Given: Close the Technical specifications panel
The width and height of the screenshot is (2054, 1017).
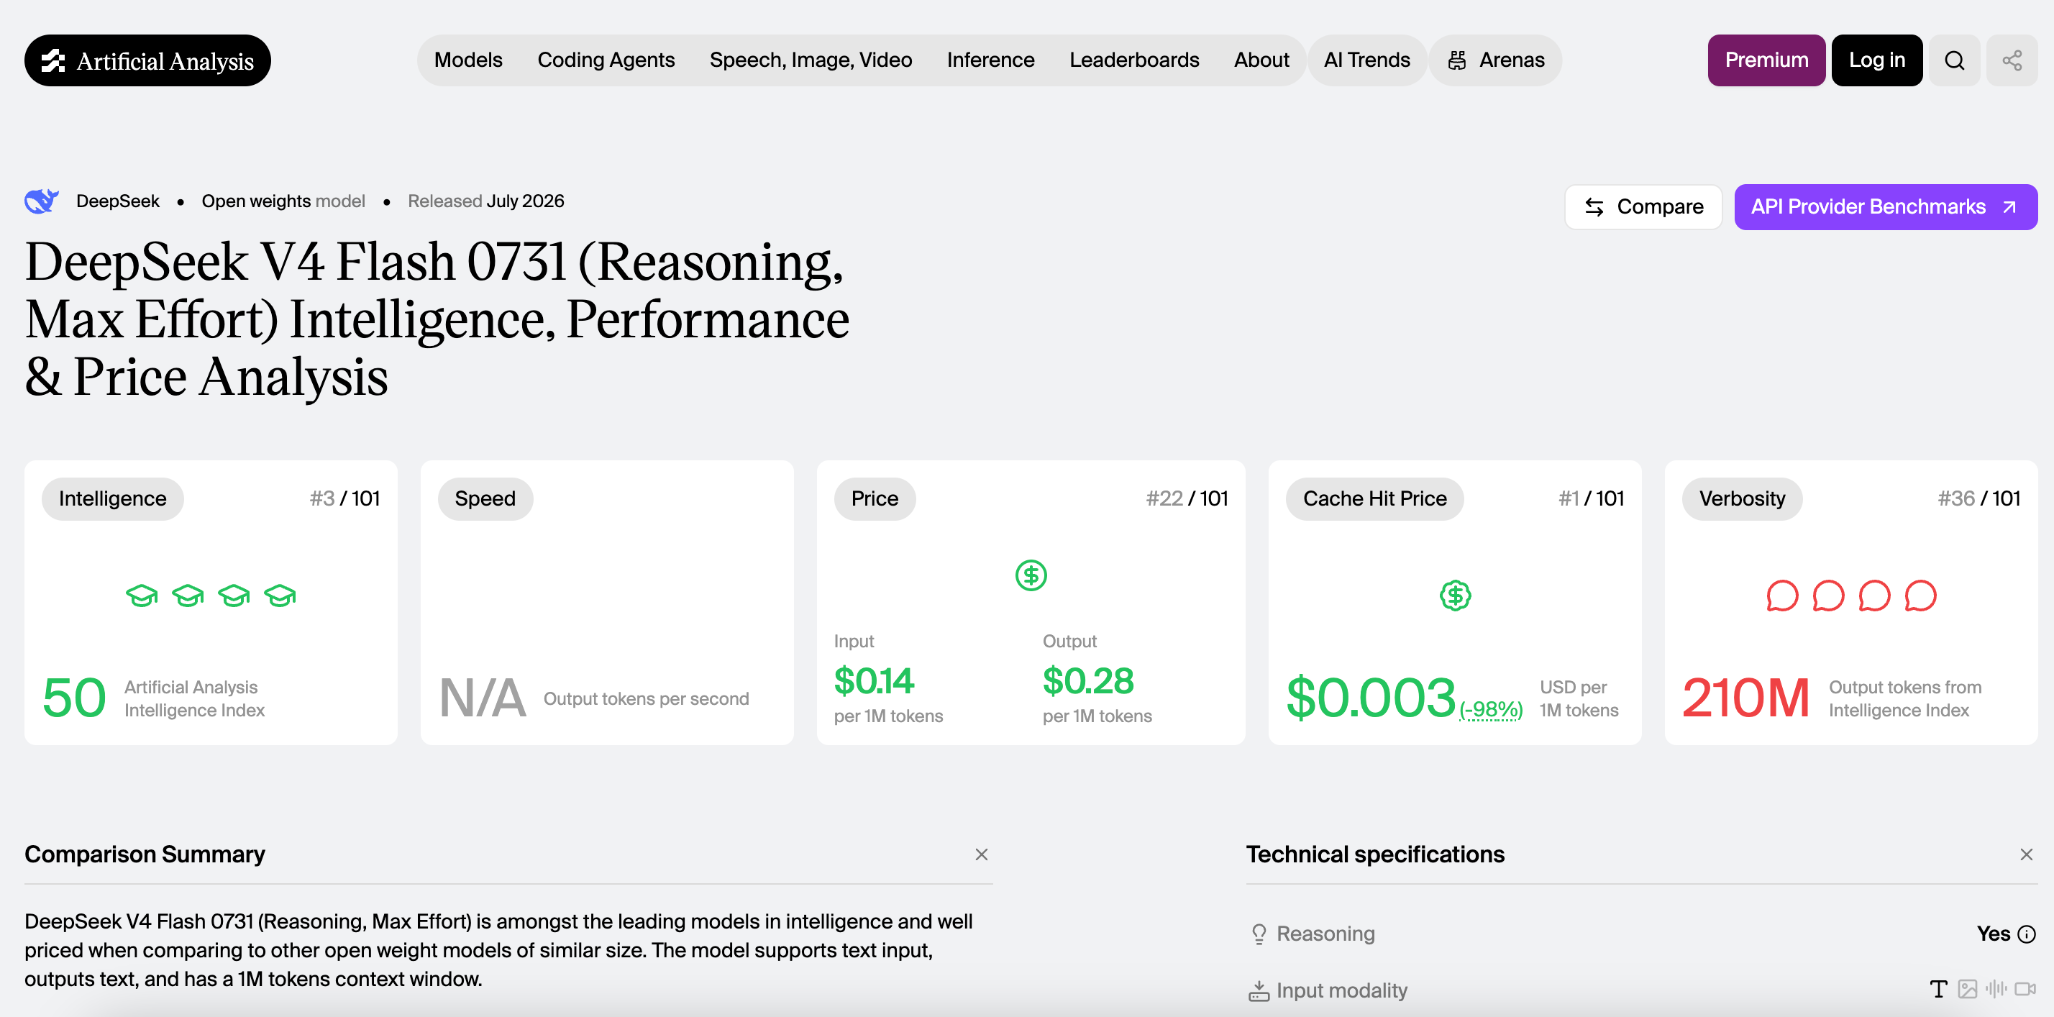Looking at the screenshot, I should (2026, 854).
